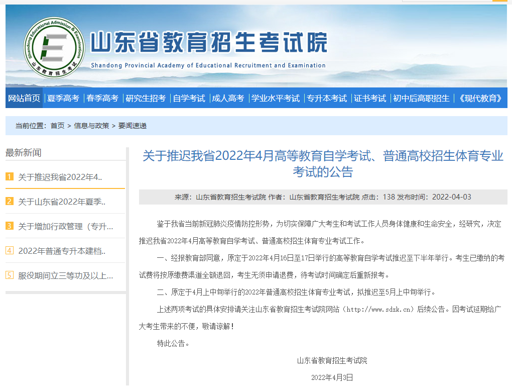Click the number 2 news badge
Screen dimensions: 512x388
coord(10,202)
